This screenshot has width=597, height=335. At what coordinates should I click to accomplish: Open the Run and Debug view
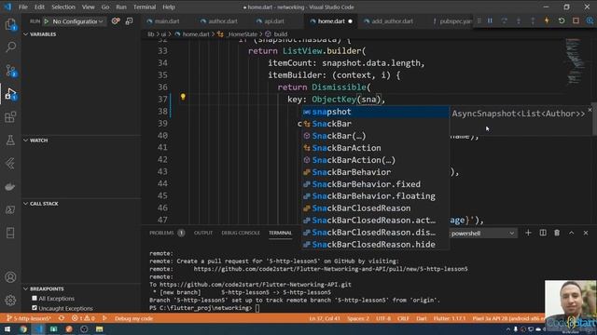[10, 94]
